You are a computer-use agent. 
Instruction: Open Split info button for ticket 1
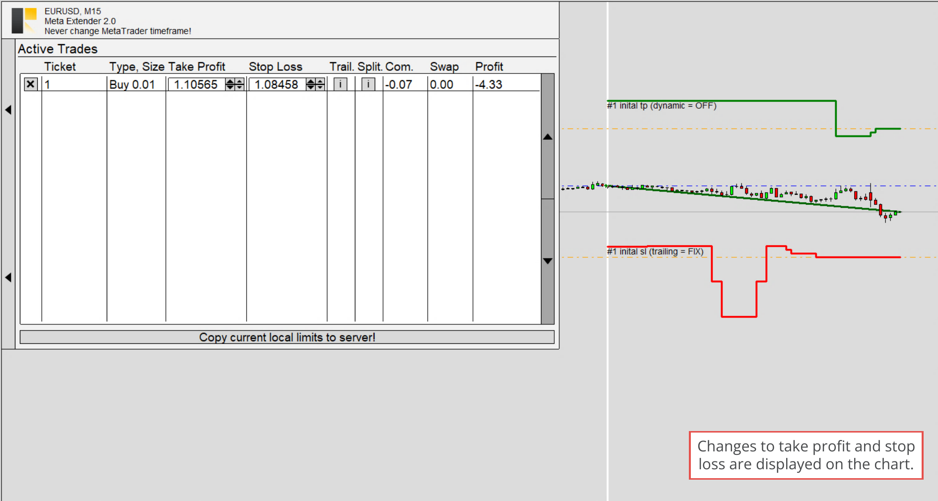(x=368, y=84)
